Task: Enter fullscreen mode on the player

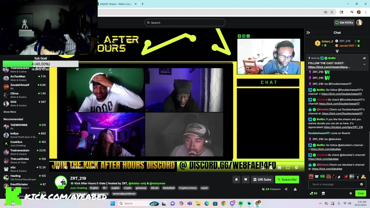Action: pyautogui.click(x=288, y=168)
